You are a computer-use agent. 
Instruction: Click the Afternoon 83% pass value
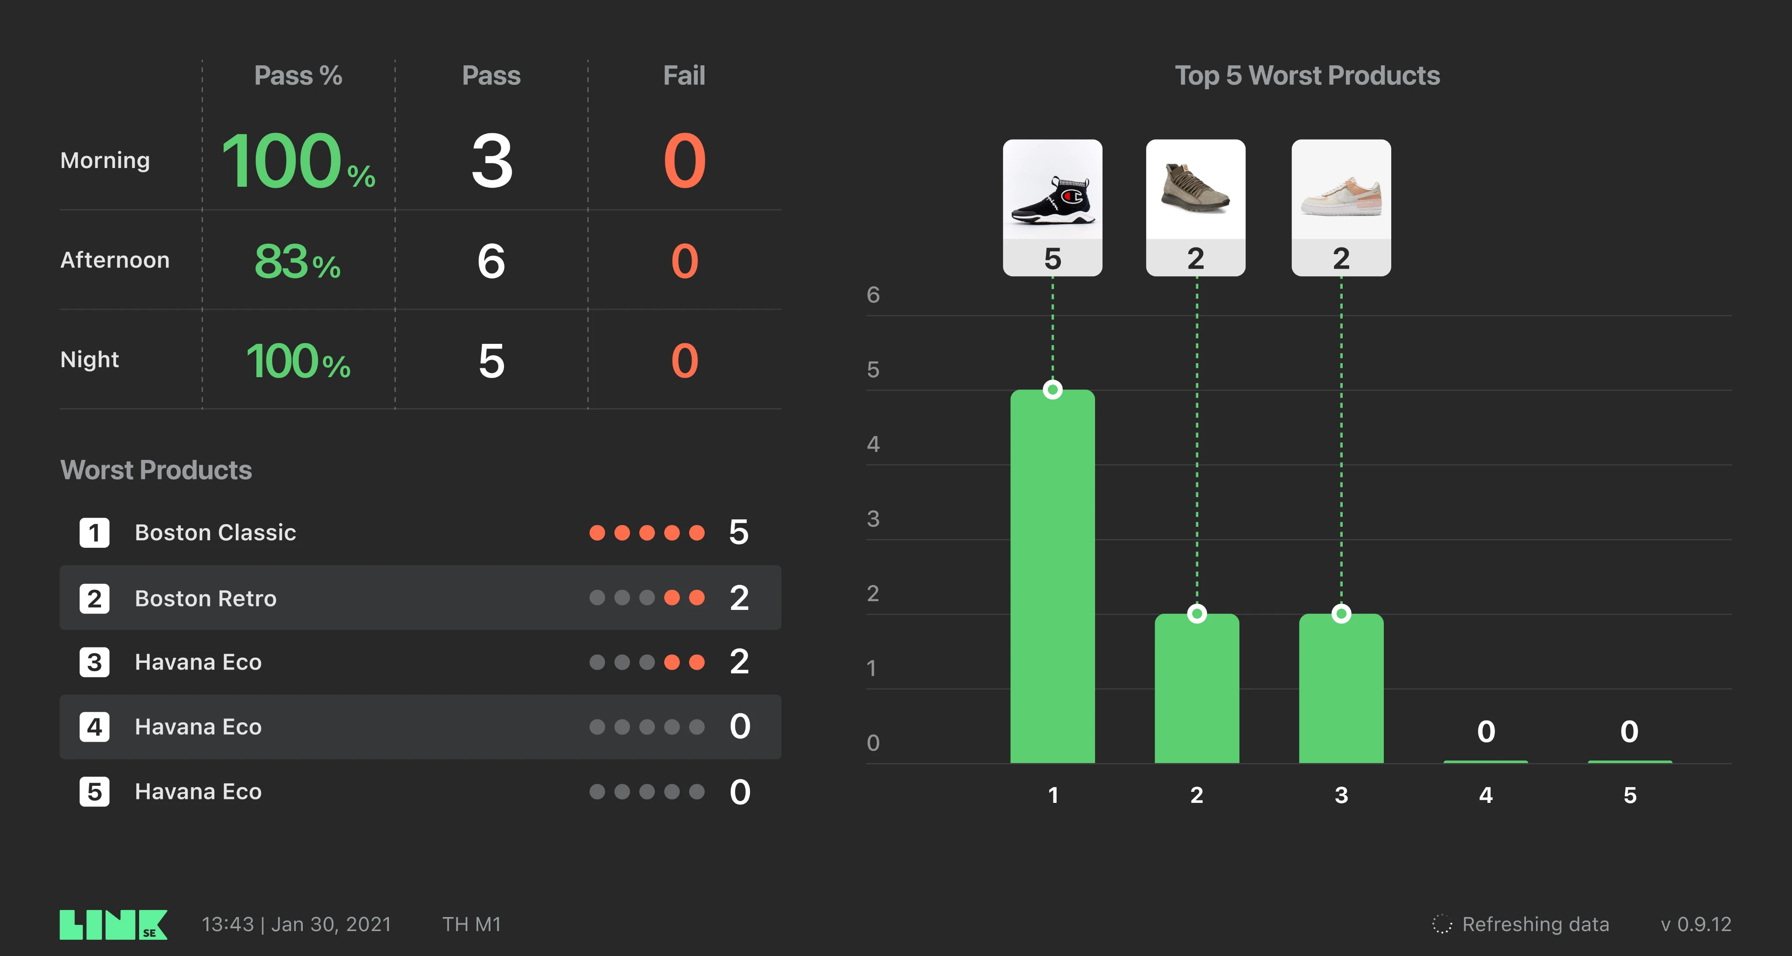pos(298,262)
